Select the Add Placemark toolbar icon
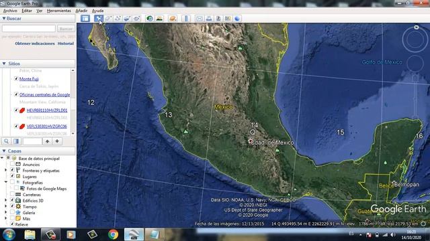The height and width of the screenshot is (241, 430). (x=98, y=18)
